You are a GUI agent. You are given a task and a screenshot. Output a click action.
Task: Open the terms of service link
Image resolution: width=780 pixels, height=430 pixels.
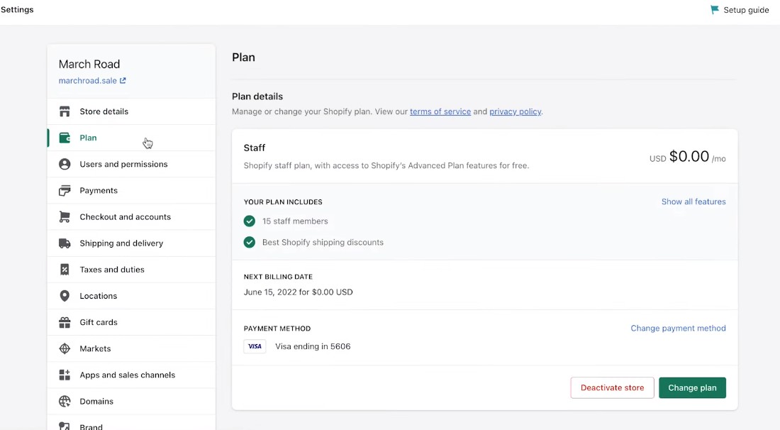[440, 111]
